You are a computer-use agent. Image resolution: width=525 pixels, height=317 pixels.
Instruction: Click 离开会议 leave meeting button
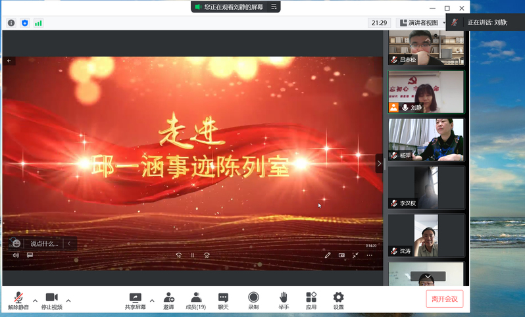tap(445, 299)
